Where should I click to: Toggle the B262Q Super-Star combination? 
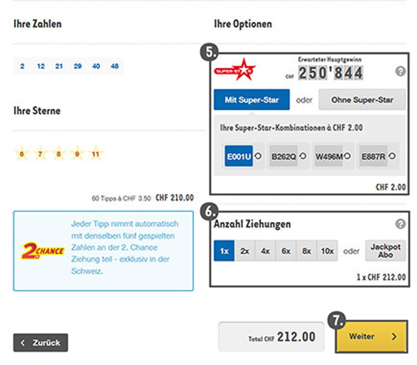(x=283, y=156)
